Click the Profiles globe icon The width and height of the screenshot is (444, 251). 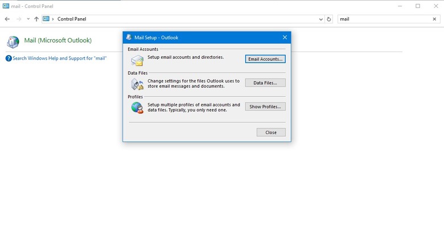pos(137,108)
